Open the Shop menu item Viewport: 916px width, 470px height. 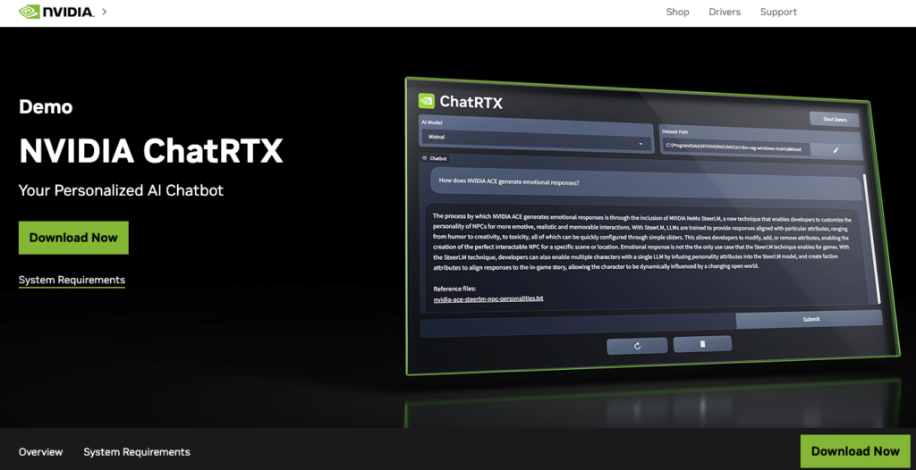pyautogui.click(x=678, y=12)
